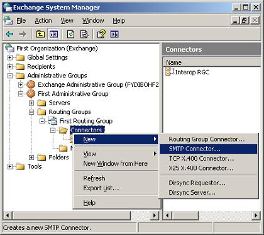The image size is (264, 235).
Task: Click the Up one level folder icon
Action: pos(40,34)
